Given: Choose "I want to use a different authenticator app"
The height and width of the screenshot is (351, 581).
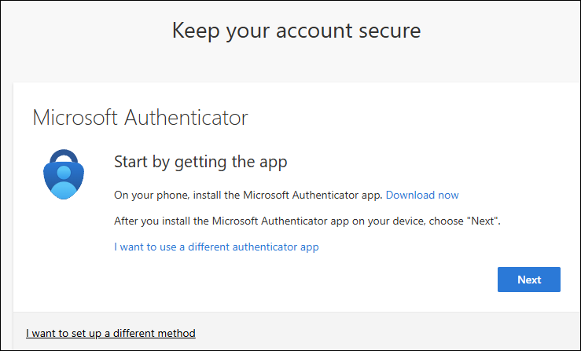Looking at the screenshot, I should tap(216, 247).
